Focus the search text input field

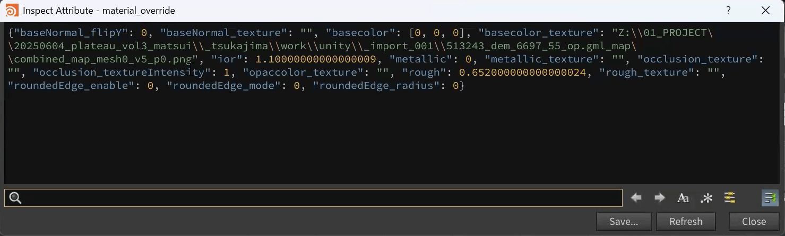click(318, 198)
